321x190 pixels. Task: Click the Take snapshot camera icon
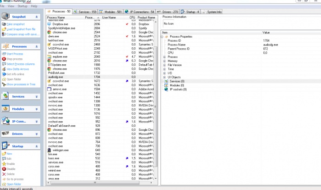click(x=4, y=24)
